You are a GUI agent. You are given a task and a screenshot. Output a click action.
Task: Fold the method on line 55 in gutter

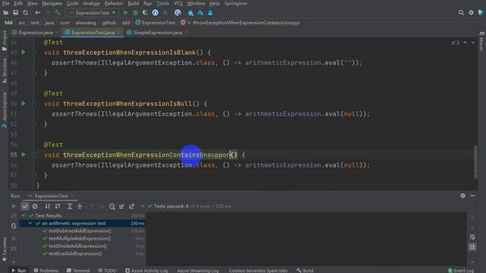tap(33, 155)
